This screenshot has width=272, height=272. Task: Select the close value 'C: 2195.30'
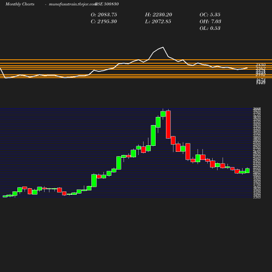(x=104, y=22)
